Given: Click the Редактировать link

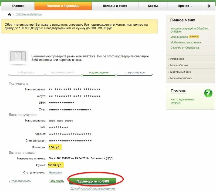Looking at the screenshot, I should point(20,181).
